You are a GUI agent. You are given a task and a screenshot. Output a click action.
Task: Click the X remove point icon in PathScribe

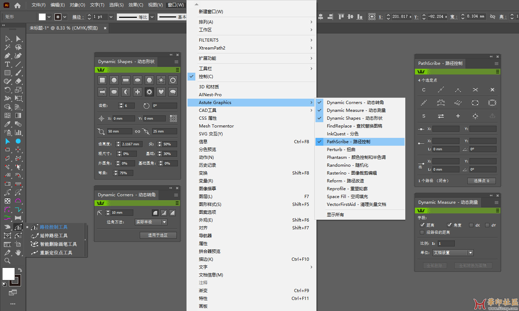[492, 90]
